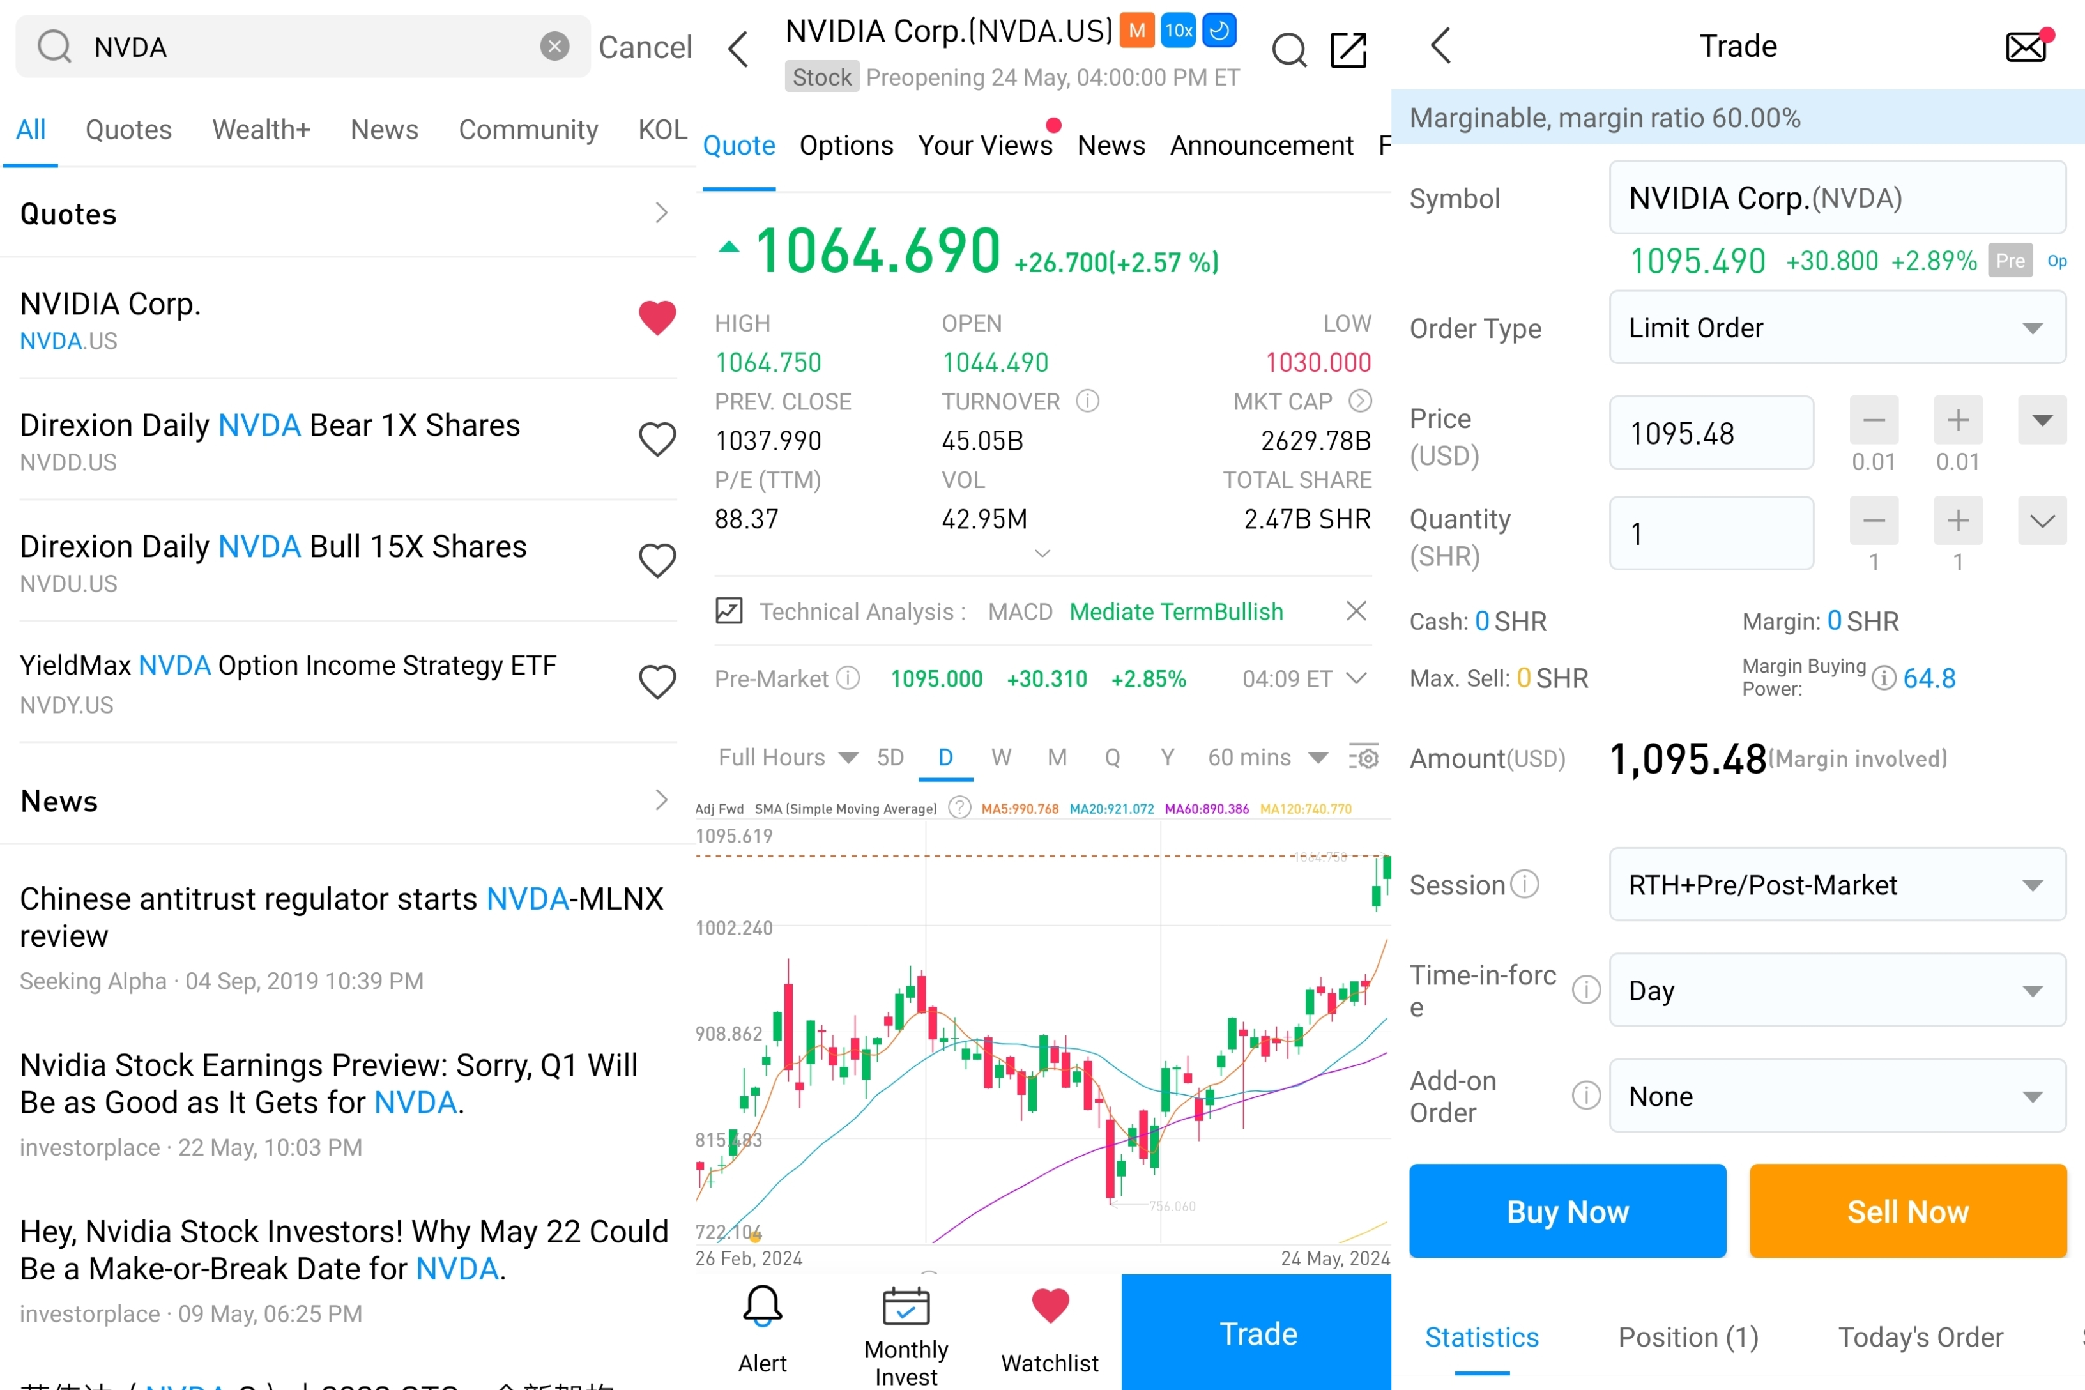Open the 60 mins interval dropdown
Viewport: 2085px width, 1390px height.
(x=1267, y=757)
